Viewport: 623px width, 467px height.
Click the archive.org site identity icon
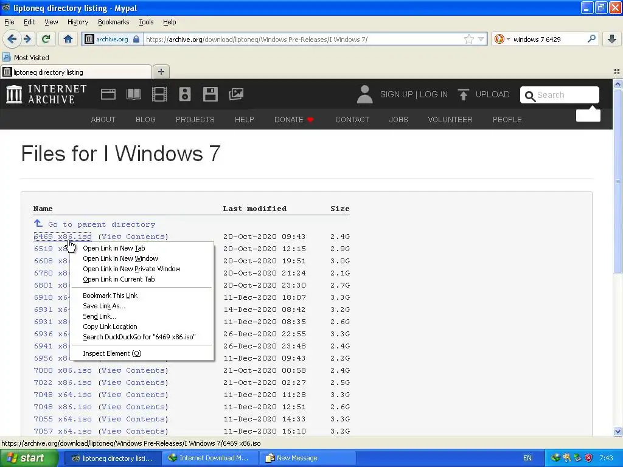pos(112,39)
